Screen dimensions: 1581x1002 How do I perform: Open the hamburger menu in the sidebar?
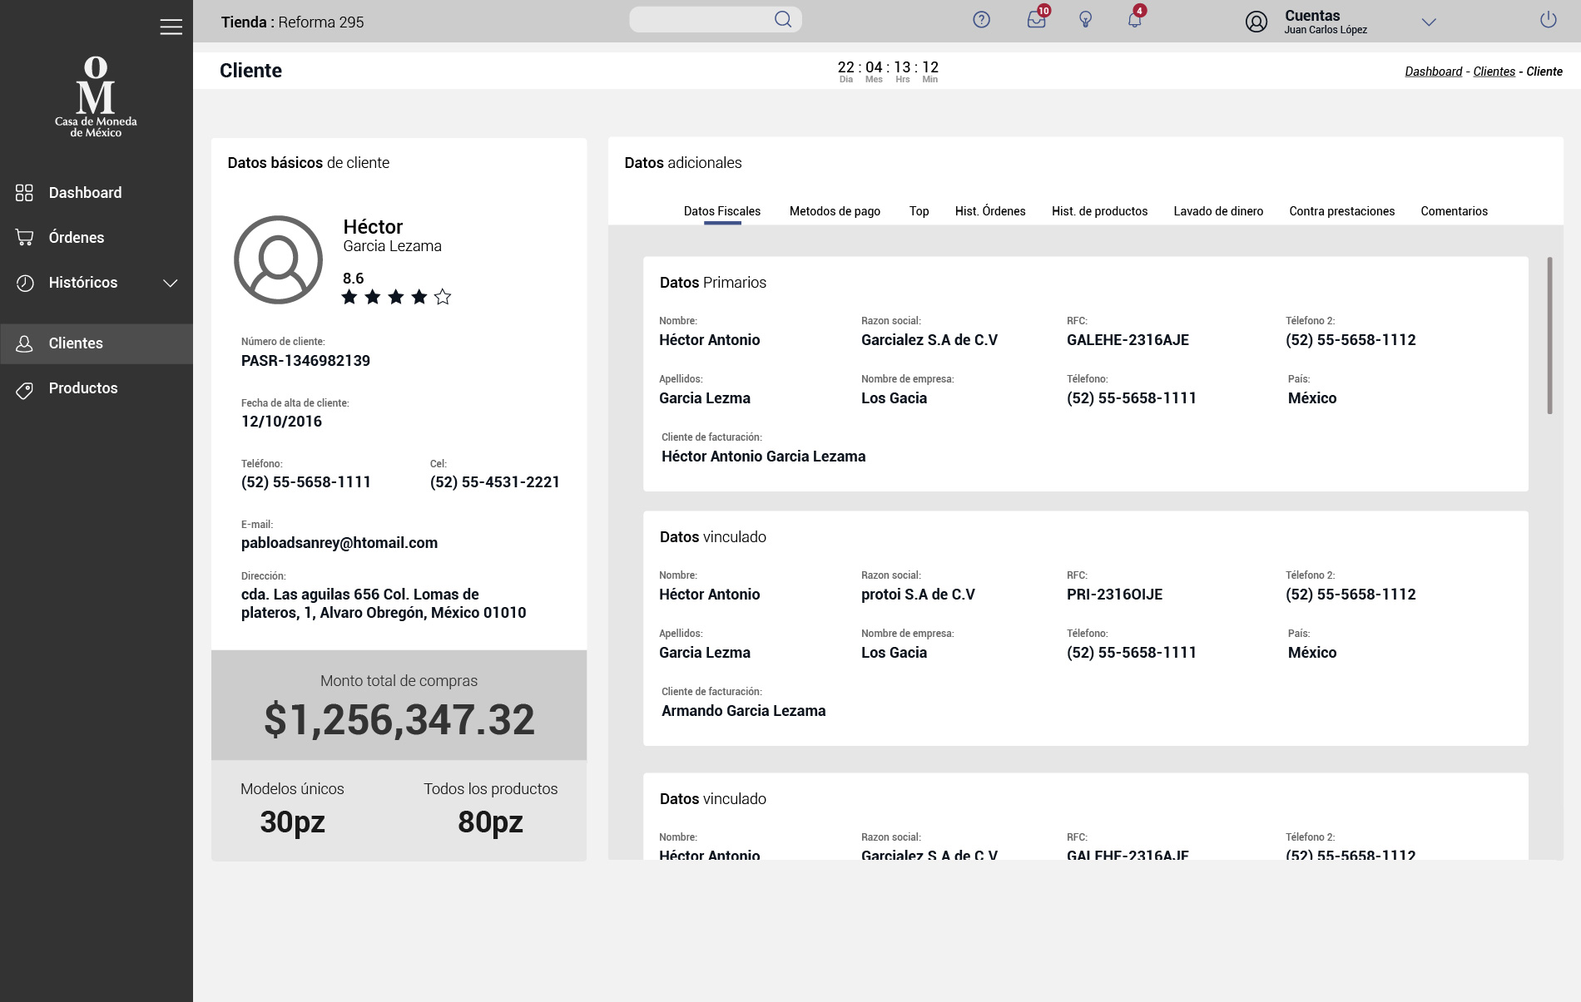(171, 27)
